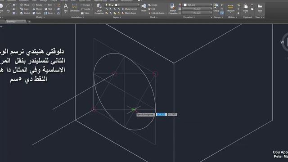Open the Text annotation tool
This screenshot has height=162, width=288.
click(x=66, y=8)
